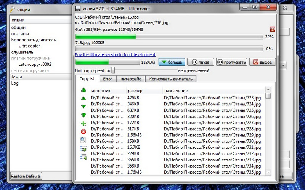This screenshot has width=305, height=190.
Task: Click the red remove item icon
Action: [83, 132]
